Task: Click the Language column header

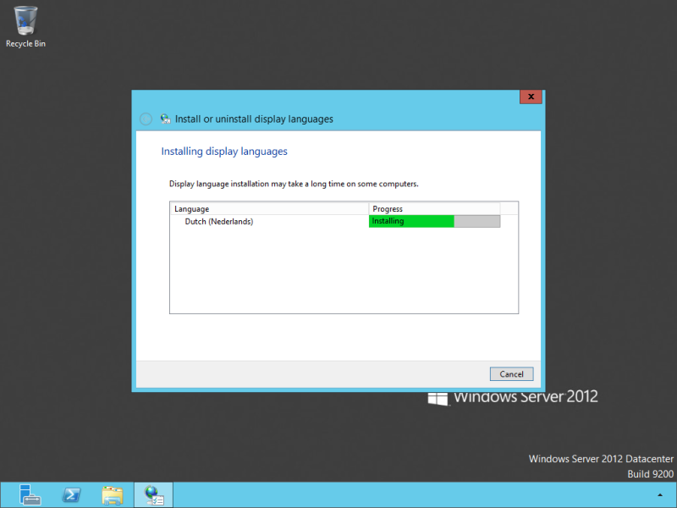Action: coord(269,208)
